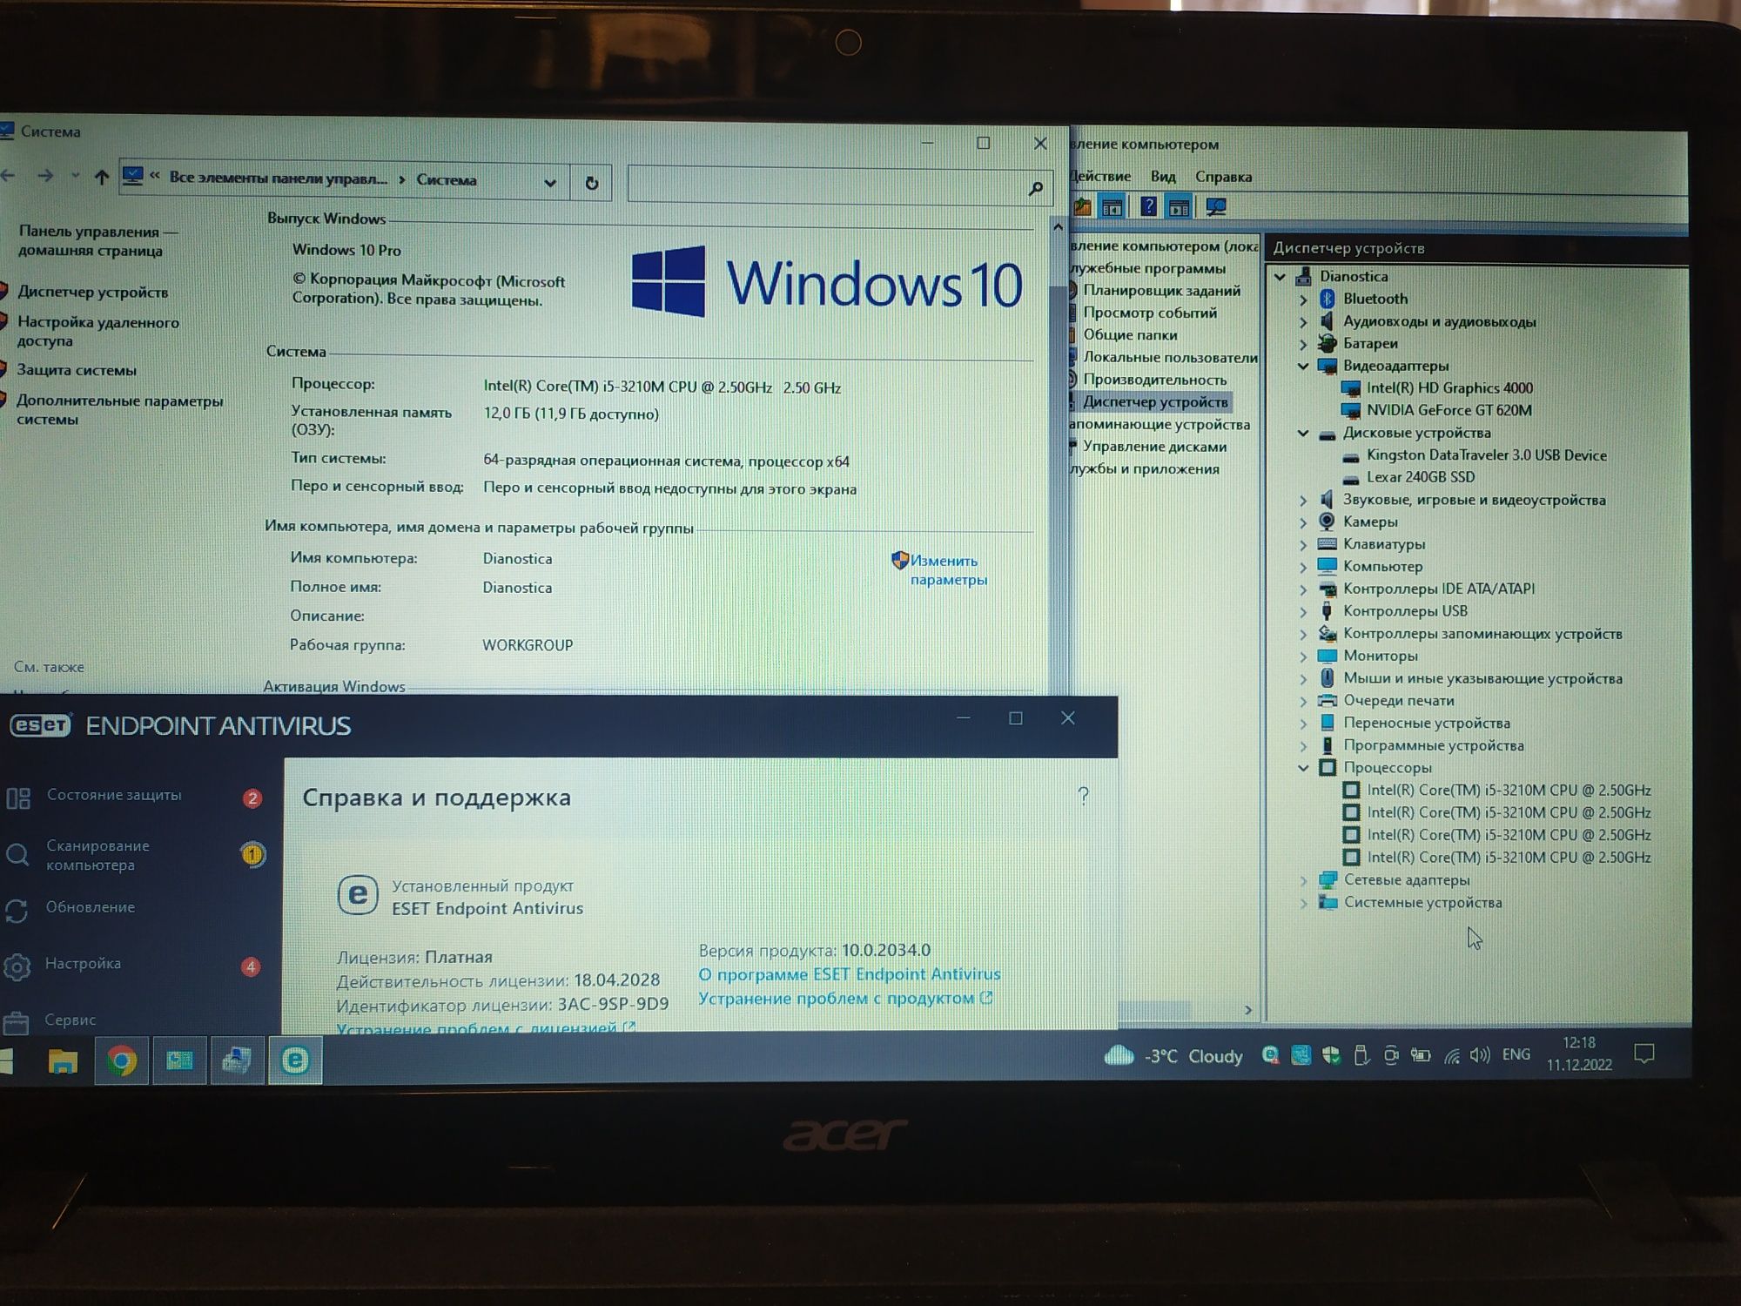Click Очереди печати printer icon
Screen dimensions: 1741x1306
point(1328,700)
